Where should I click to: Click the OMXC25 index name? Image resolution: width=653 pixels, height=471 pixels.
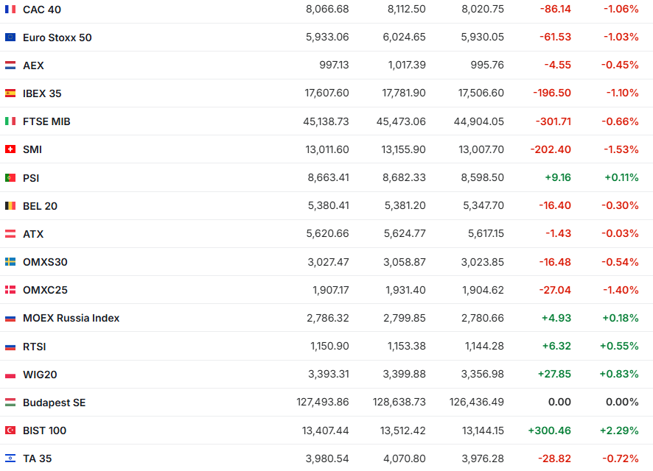point(45,290)
